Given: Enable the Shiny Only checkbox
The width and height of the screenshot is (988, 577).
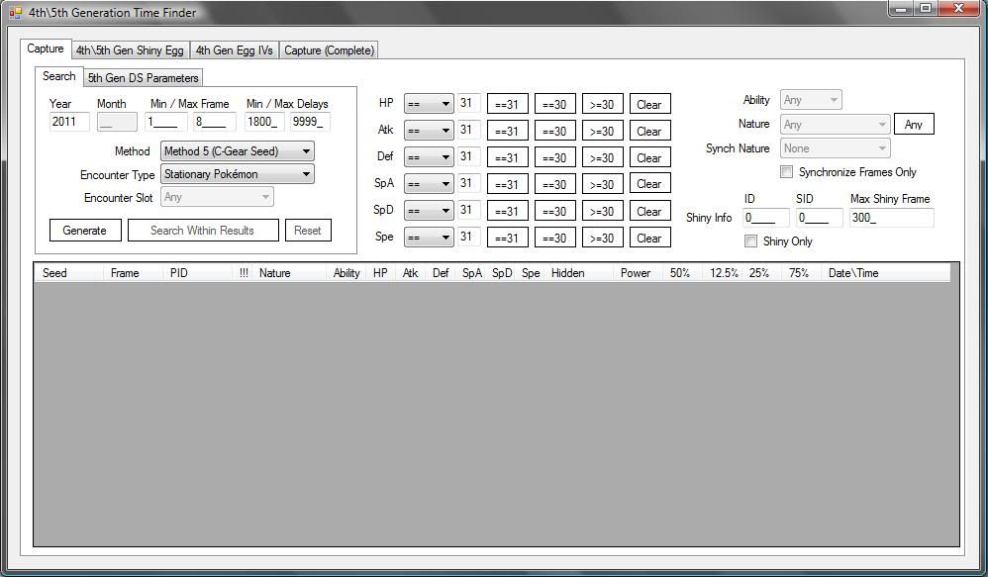Looking at the screenshot, I should coord(750,241).
